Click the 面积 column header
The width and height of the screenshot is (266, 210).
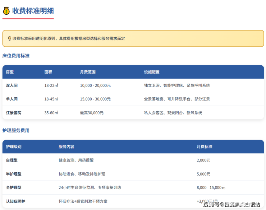[48, 72]
